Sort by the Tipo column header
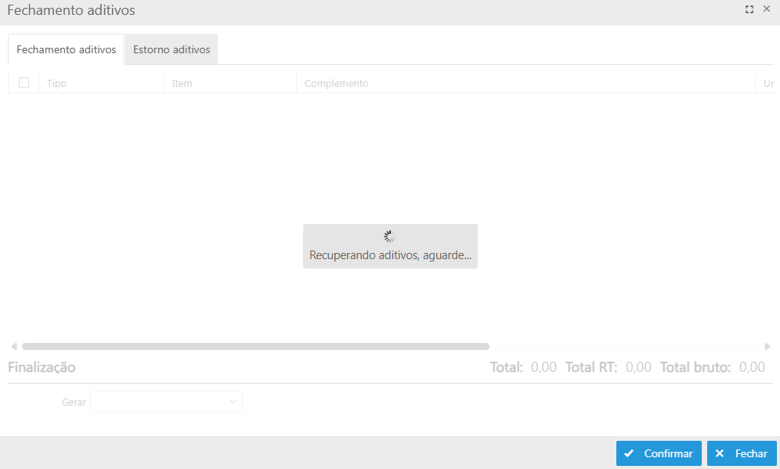Screen dimensions: 780x469 tap(56, 84)
